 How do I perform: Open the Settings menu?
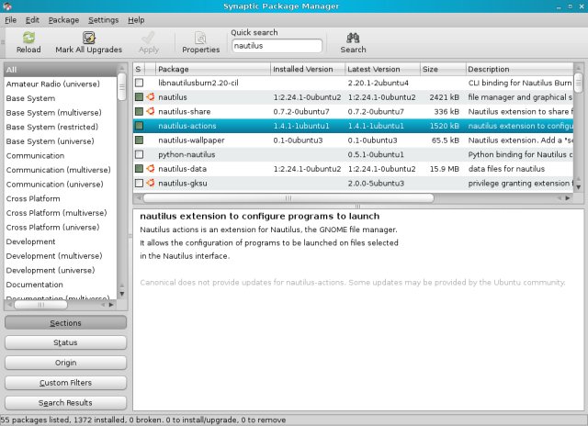click(x=104, y=20)
